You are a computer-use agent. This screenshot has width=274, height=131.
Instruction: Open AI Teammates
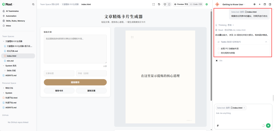(12, 11)
